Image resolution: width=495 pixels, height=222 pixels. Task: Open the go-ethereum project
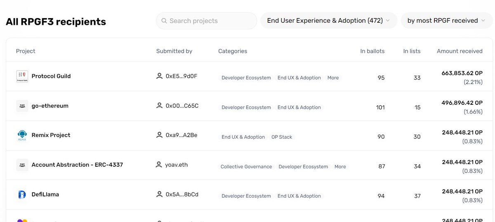pos(50,106)
